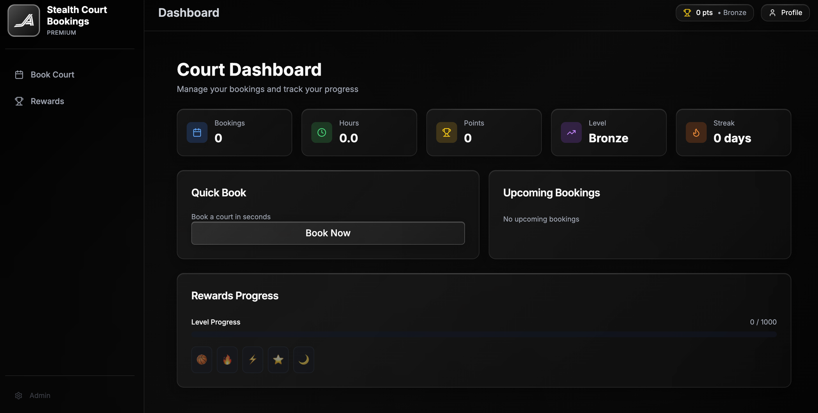This screenshot has width=818, height=413.
Task: Open the Admin settings link
Action: pos(40,395)
